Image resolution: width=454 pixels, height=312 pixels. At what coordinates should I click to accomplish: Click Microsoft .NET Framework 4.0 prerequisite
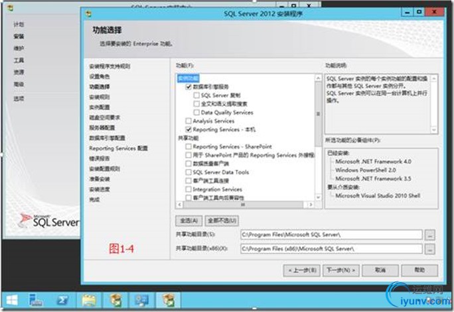[373, 162]
